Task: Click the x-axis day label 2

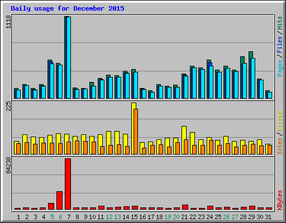Action: coord(27,217)
